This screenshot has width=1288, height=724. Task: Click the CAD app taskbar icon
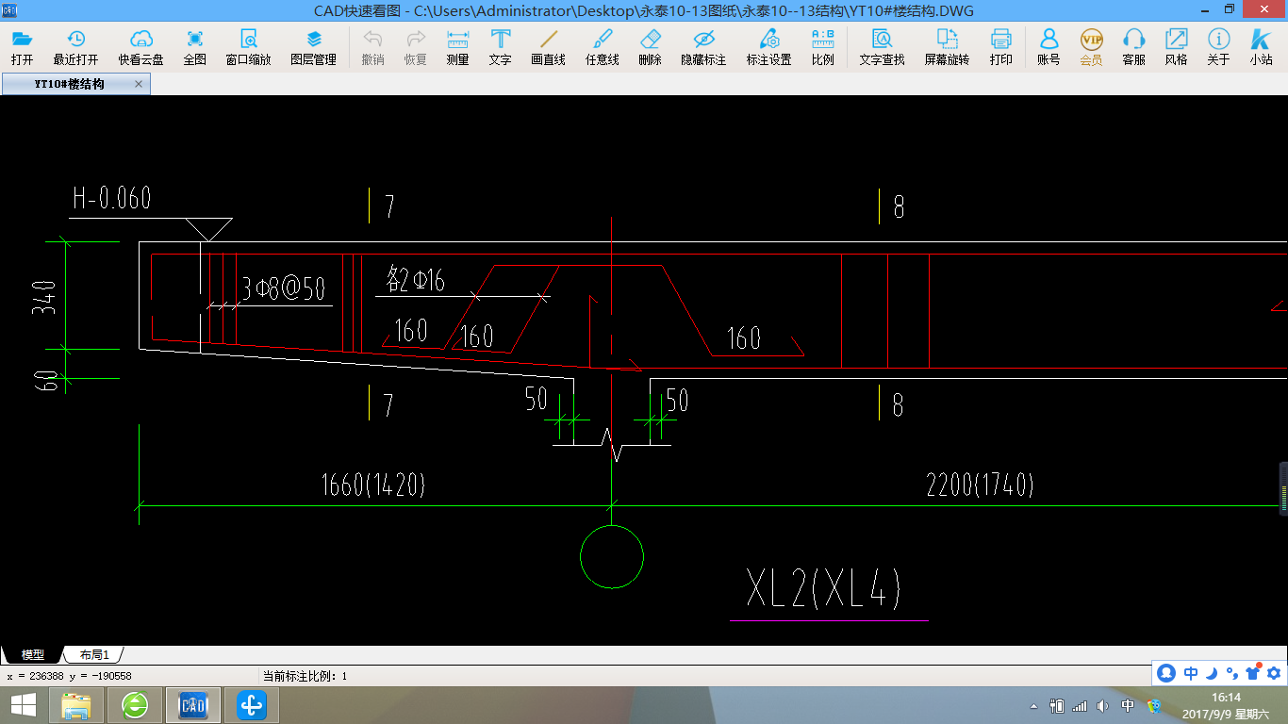tap(193, 705)
